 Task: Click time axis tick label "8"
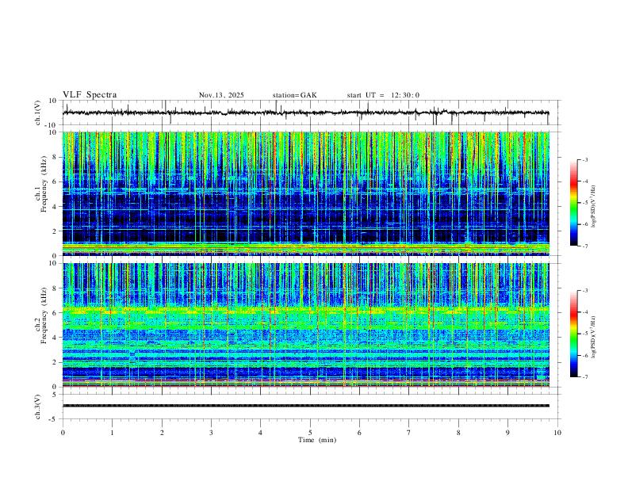[x=458, y=433]
